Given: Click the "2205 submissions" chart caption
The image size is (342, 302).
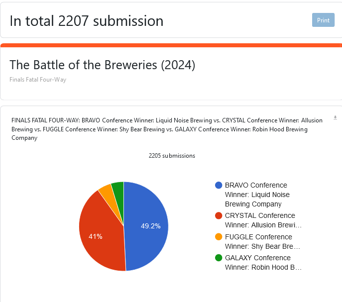Looking at the screenshot, I should tap(172, 156).
